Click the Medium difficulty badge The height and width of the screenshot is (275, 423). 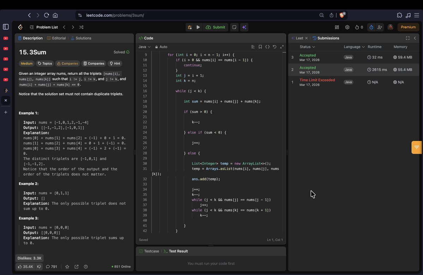click(27, 63)
